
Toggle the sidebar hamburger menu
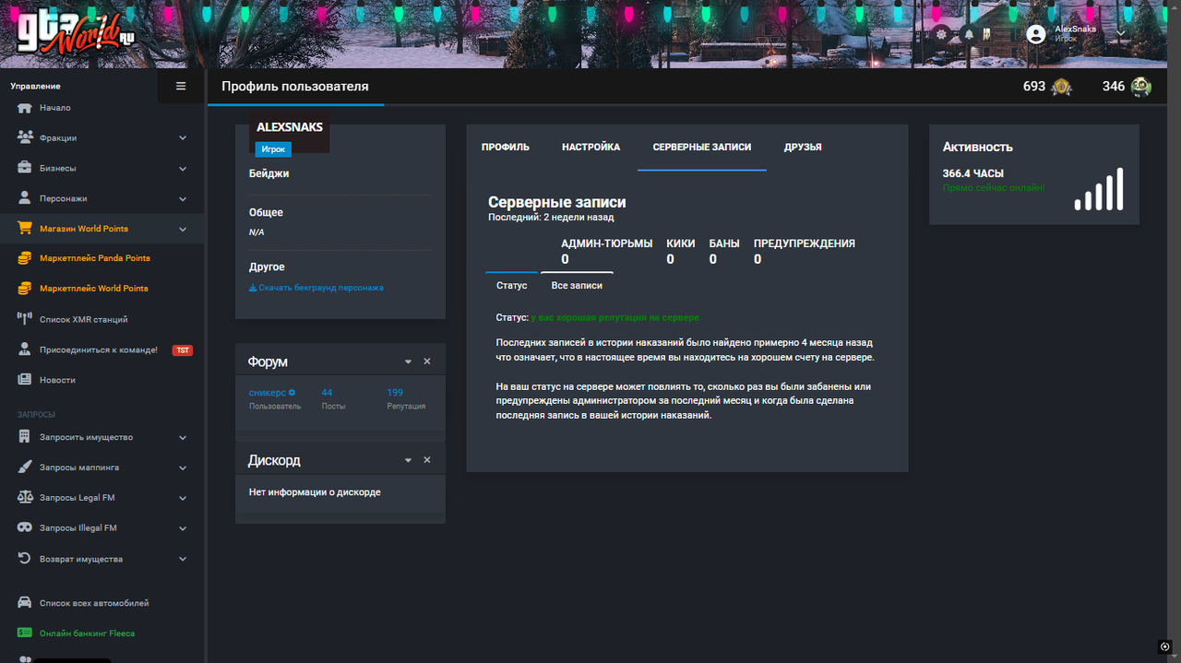click(181, 86)
